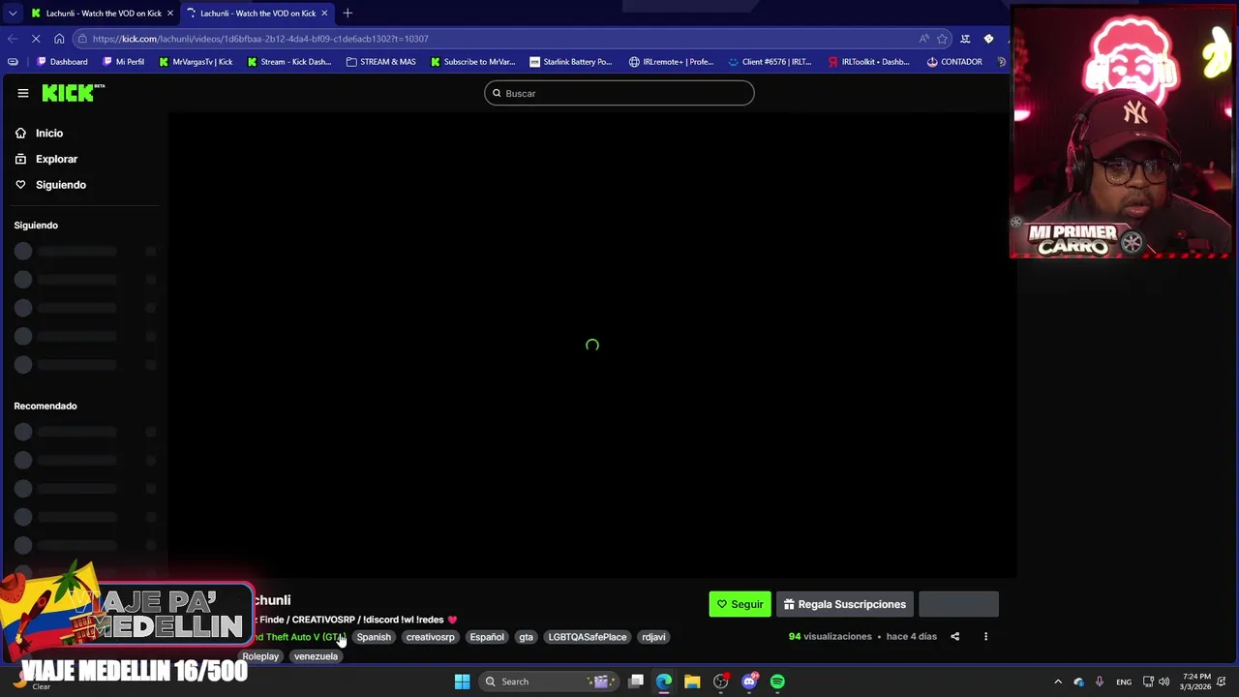Open the three-dot more options menu

pyautogui.click(x=985, y=637)
